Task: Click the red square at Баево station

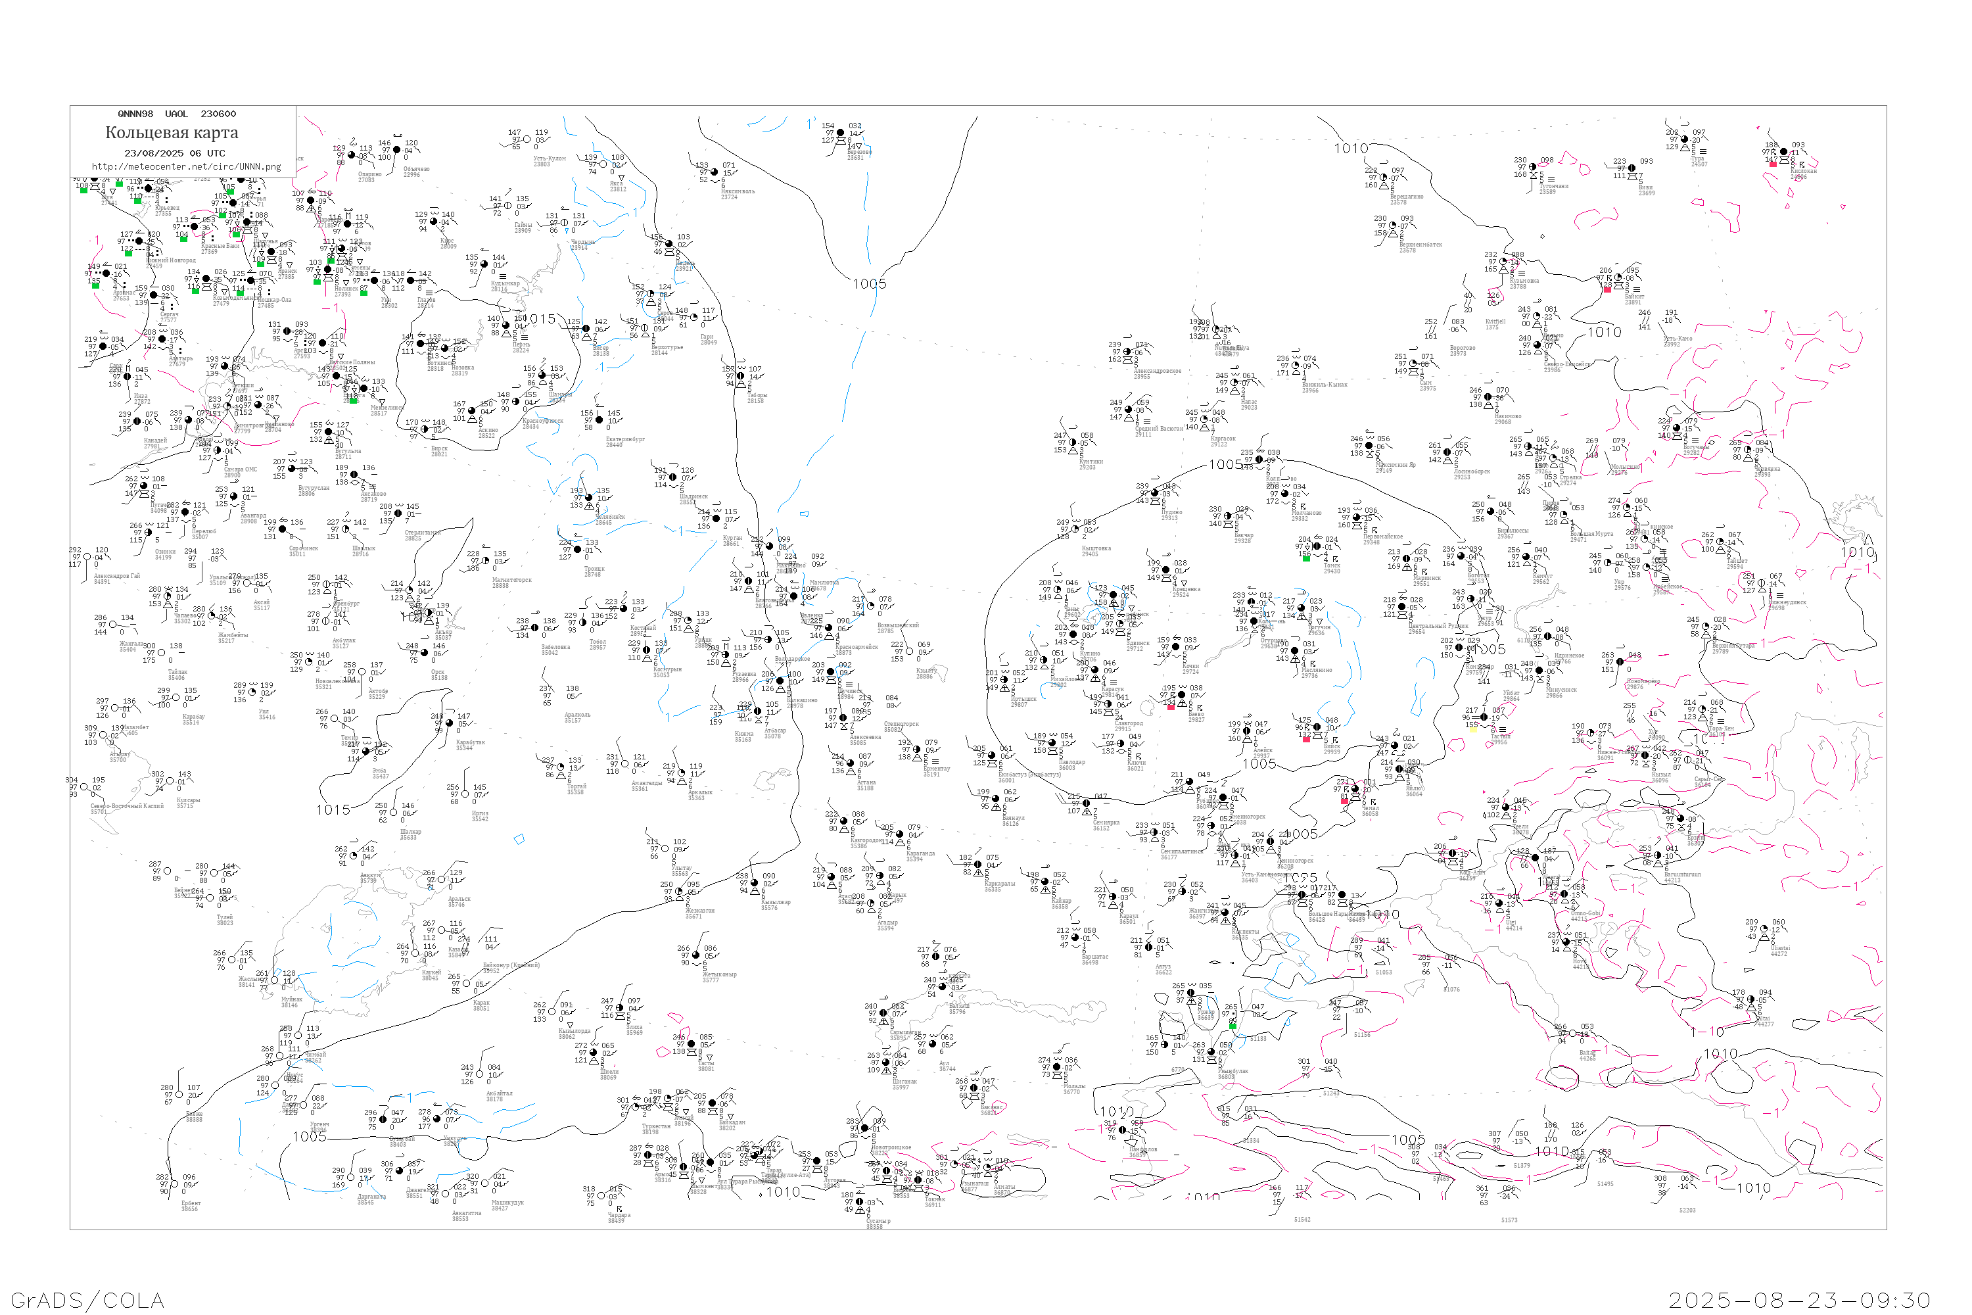Action: 1171,707
